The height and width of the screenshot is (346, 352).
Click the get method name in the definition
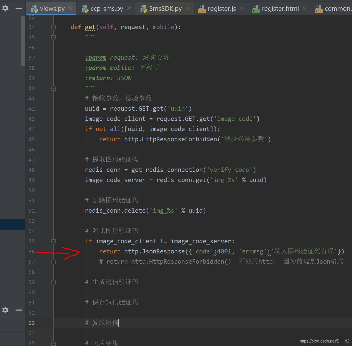click(90, 27)
